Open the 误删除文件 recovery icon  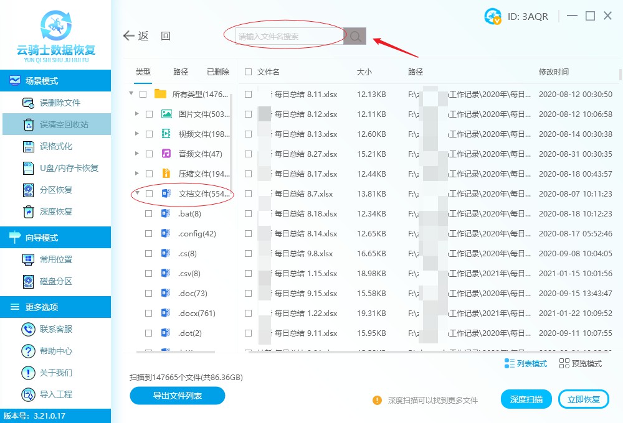coord(28,103)
